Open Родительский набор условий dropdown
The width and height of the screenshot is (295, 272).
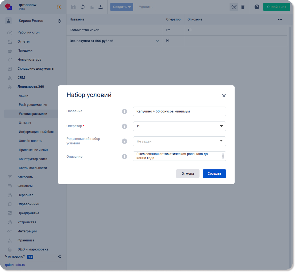coord(179,141)
